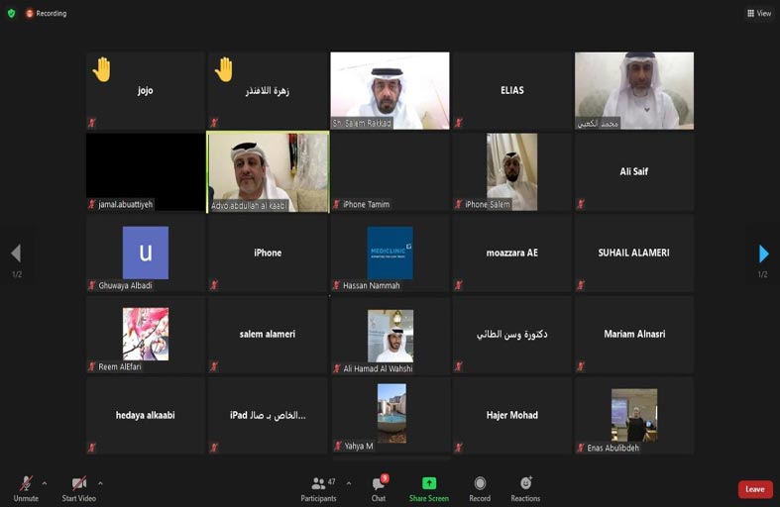This screenshot has height=507, width=780.
Task: Click the red Recording indicator
Action: 47,14
